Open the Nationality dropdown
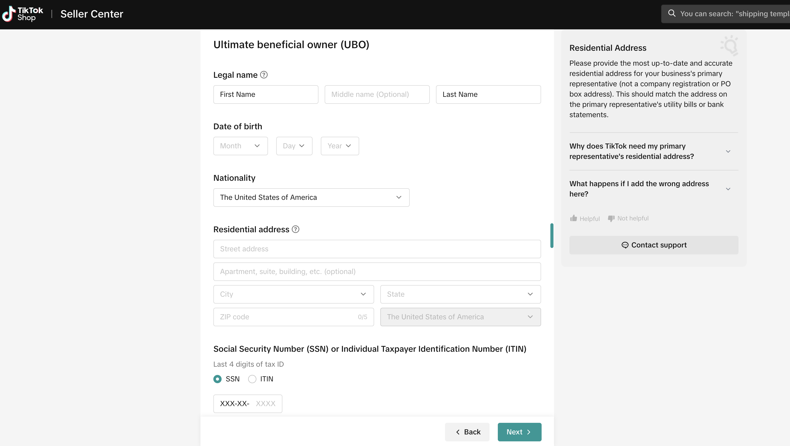 coord(311,198)
